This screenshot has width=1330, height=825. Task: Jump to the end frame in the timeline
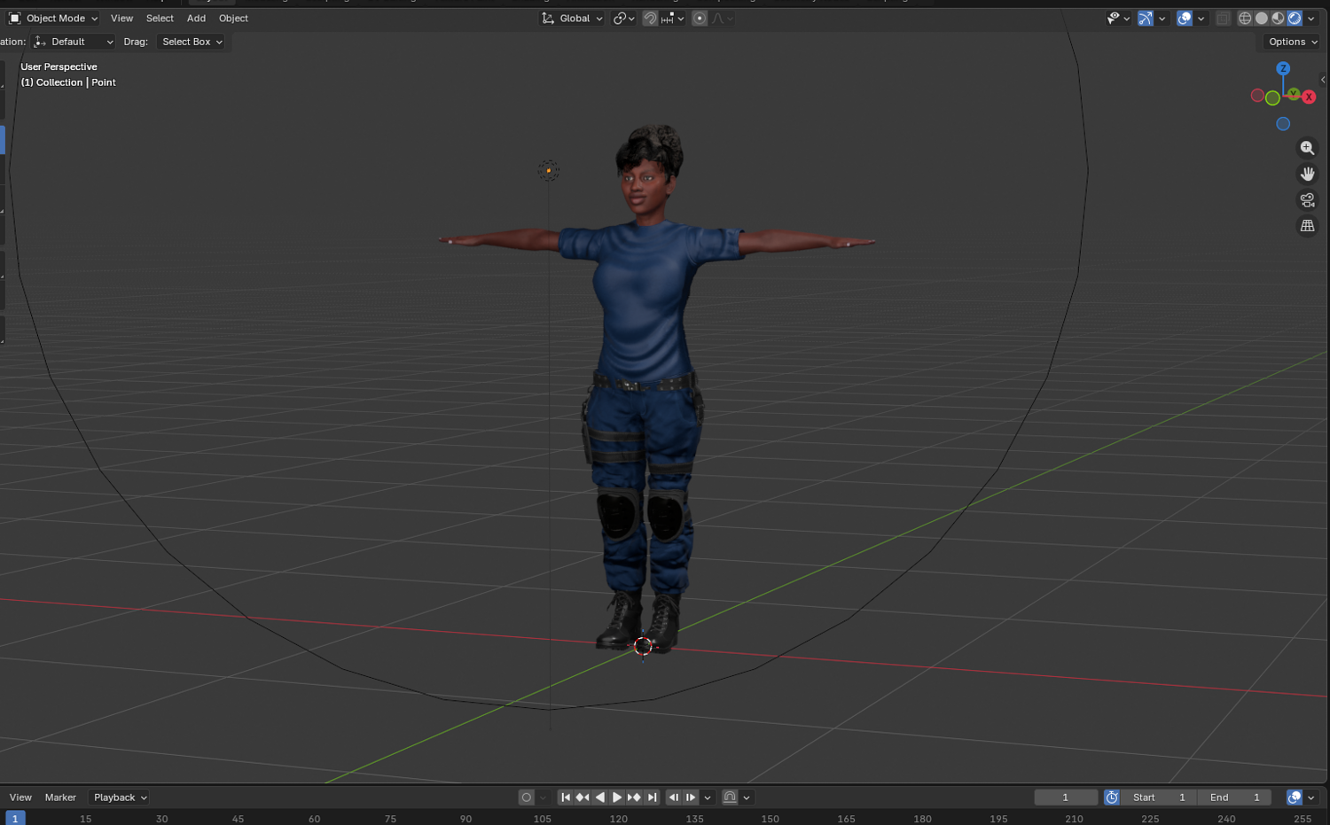coord(653,798)
